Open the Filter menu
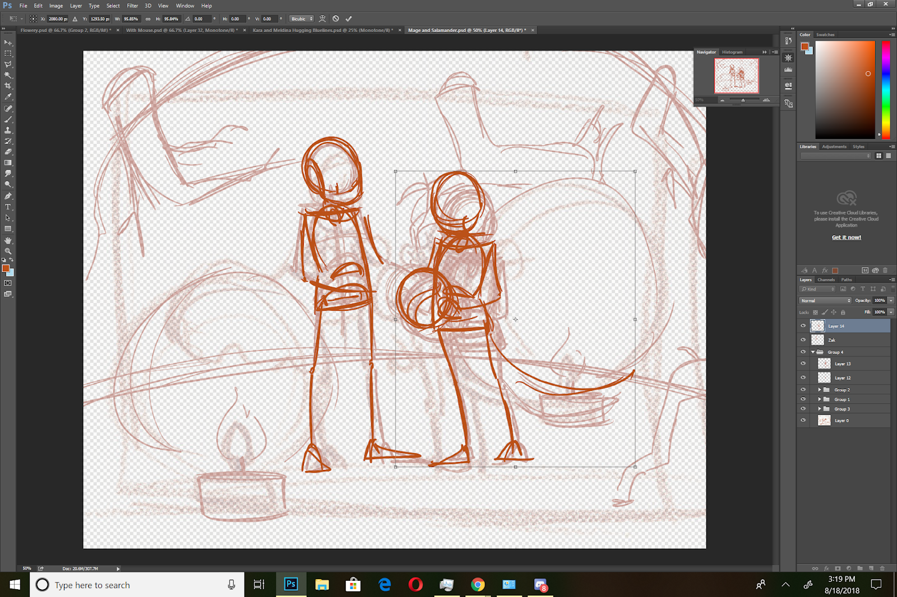 click(132, 6)
